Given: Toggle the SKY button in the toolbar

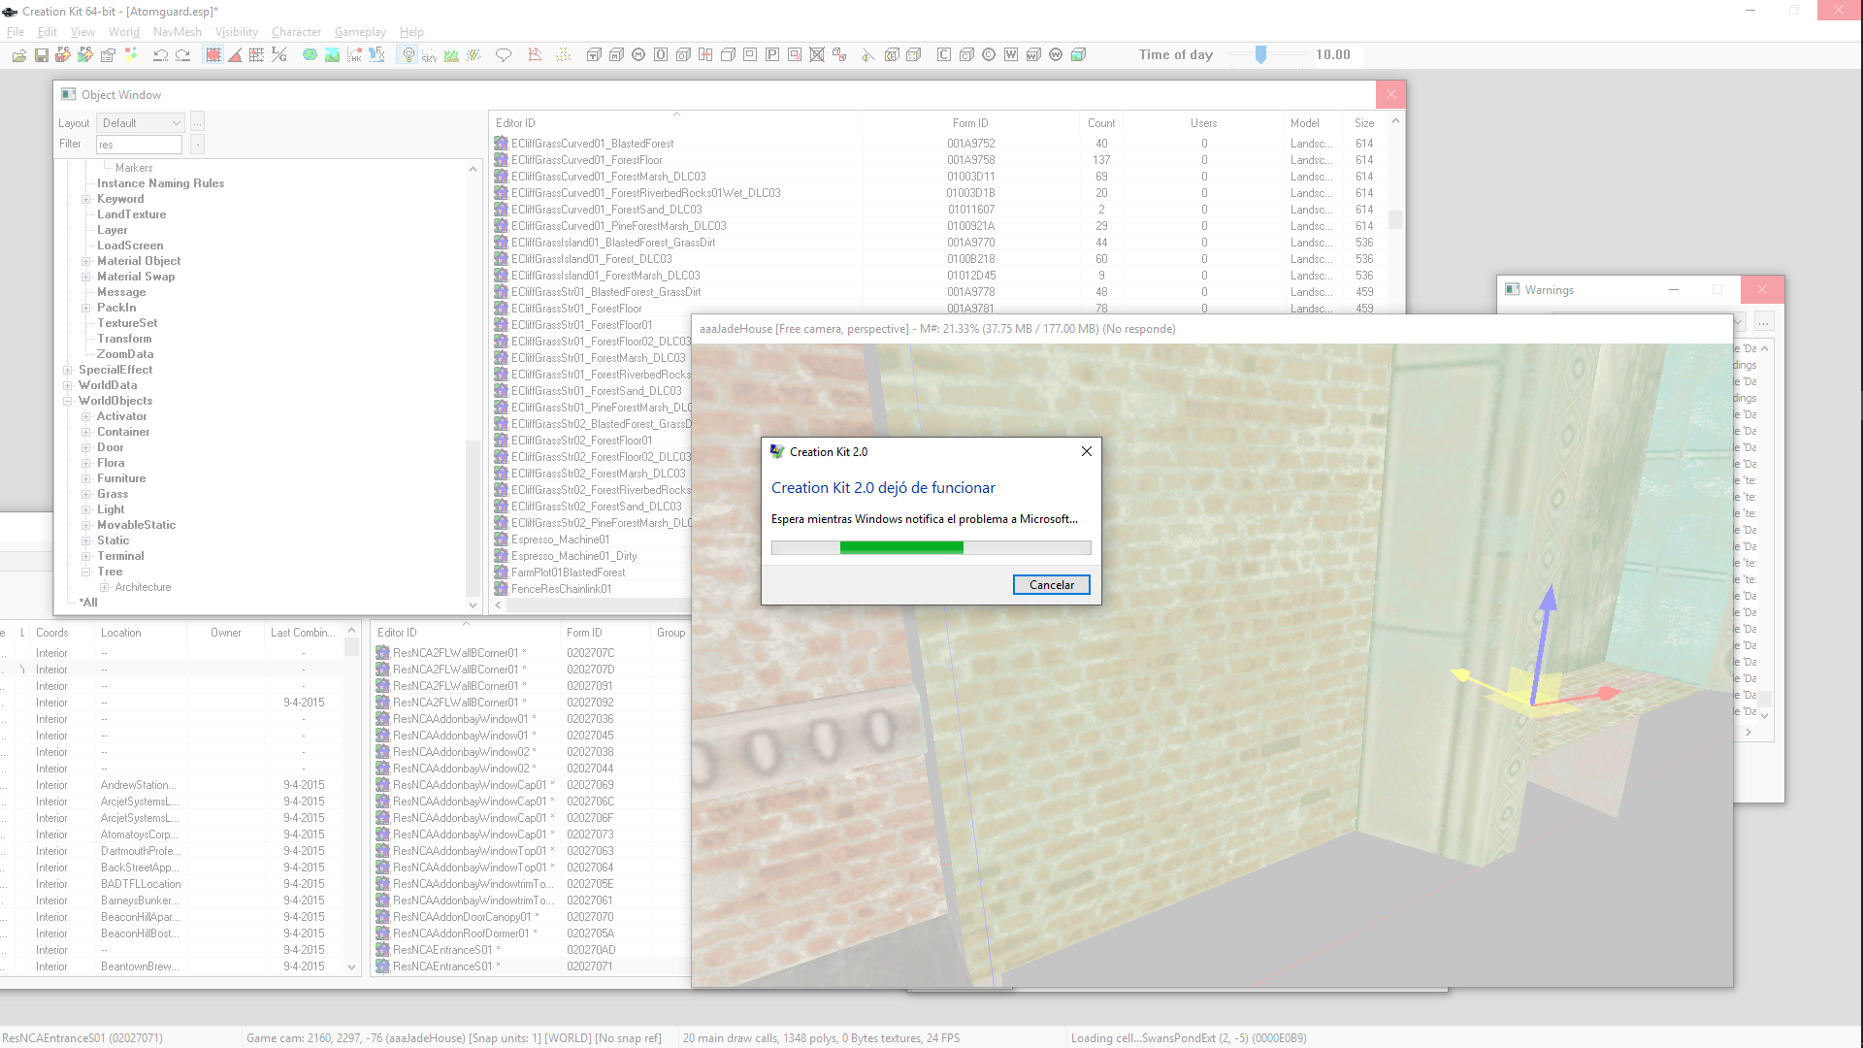Looking at the screenshot, I should pos(429,55).
